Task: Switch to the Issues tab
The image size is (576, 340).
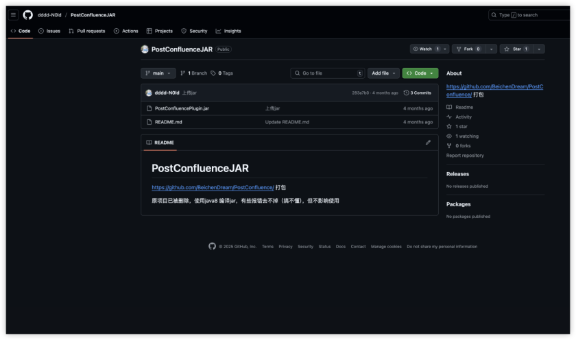Action: click(x=49, y=32)
